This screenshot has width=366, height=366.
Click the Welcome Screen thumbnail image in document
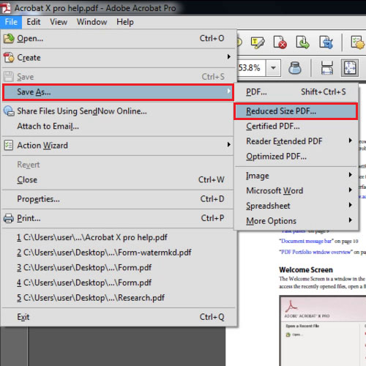[323, 331]
